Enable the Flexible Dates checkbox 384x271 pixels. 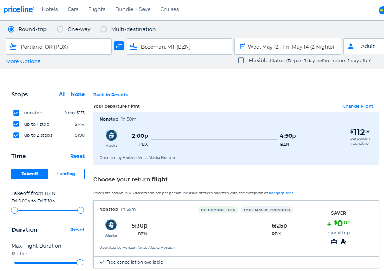pos(241,60)
